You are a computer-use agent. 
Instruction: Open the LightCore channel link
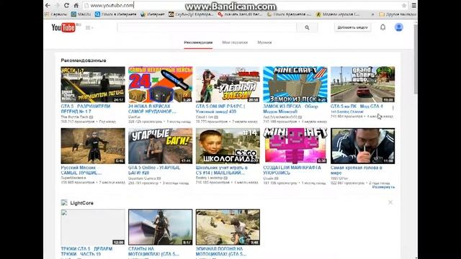[x=81, y=203]
